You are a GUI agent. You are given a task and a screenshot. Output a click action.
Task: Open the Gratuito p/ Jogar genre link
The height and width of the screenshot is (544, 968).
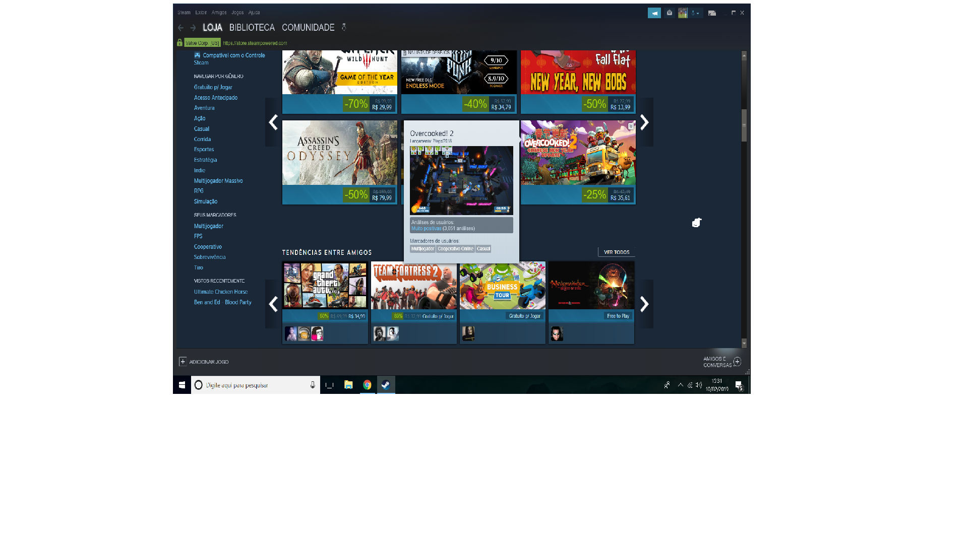tap(213, 87)
